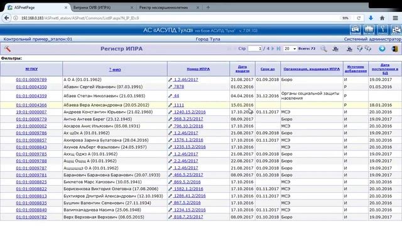Open ПКУ link 01:01:0008857
The height and width of the screenshot is (226, 402).
(x=31, y=140)
